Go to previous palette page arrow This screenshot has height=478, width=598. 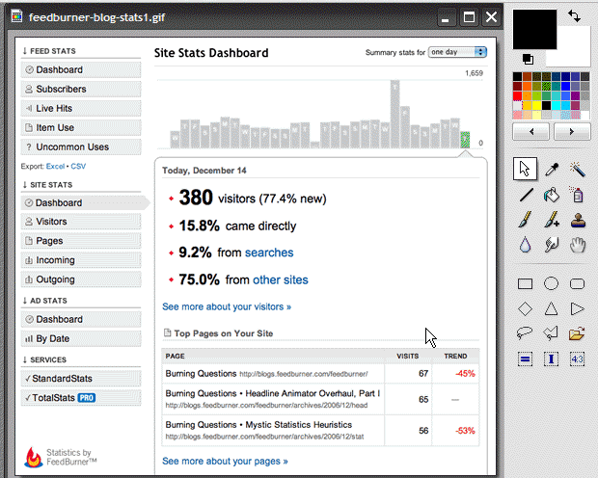pos(531,132)
